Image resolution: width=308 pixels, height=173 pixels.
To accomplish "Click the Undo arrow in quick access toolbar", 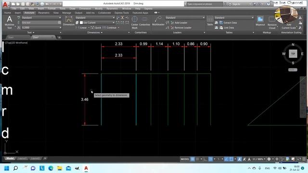I will [x=47, y=4].
